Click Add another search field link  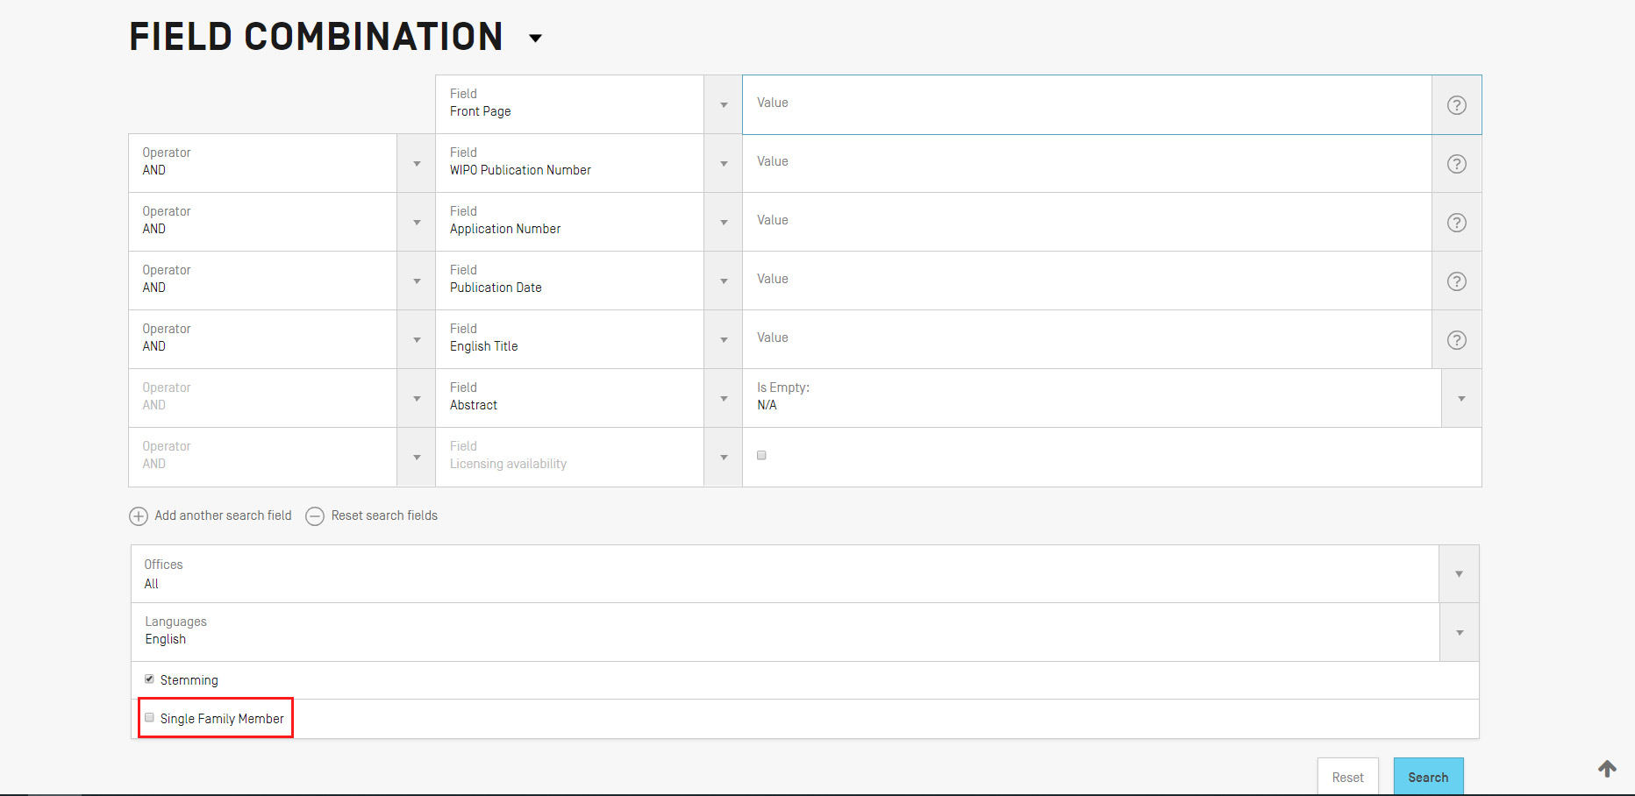click(x=223, y=515)
